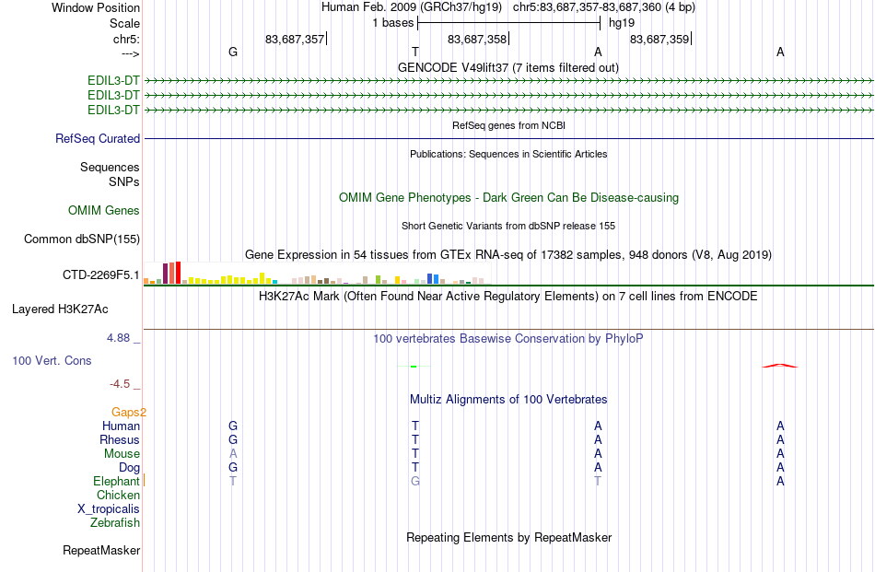875x572 pixels.
Task: Click the T base in the ruler sequence row
Action: pos(415,52)
